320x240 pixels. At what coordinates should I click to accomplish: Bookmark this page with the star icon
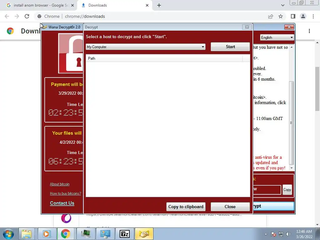coord(281,16)
